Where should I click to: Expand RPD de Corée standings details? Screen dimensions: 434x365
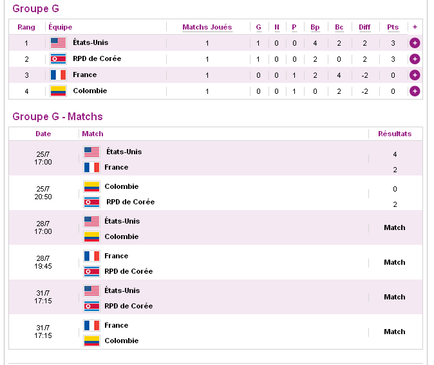click(x=415, y=59)
